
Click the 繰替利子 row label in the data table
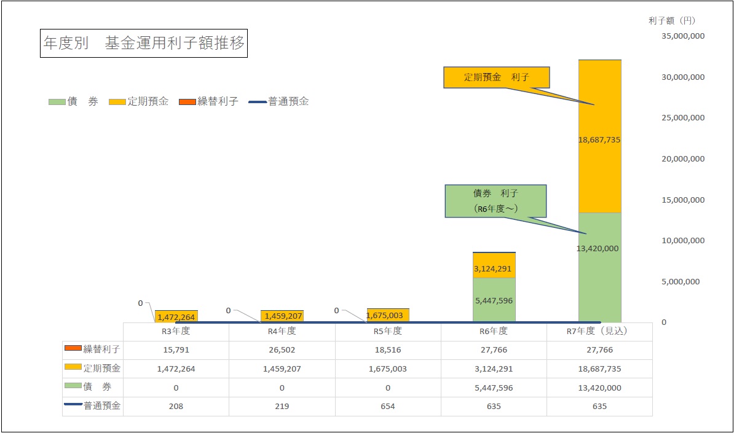(x=101, y=349)
